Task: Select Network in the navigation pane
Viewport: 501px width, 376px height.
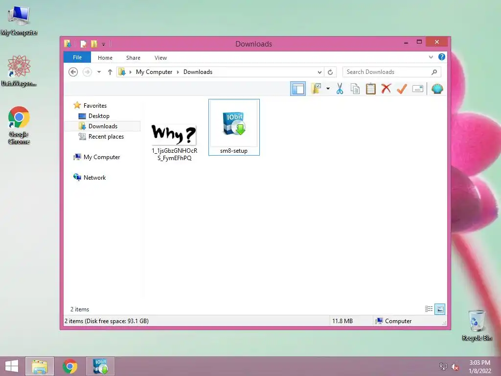Action: [94, 177]
